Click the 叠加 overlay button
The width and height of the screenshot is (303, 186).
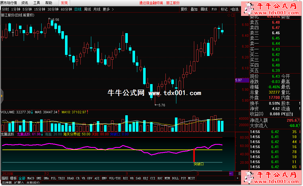click(194, 9)
